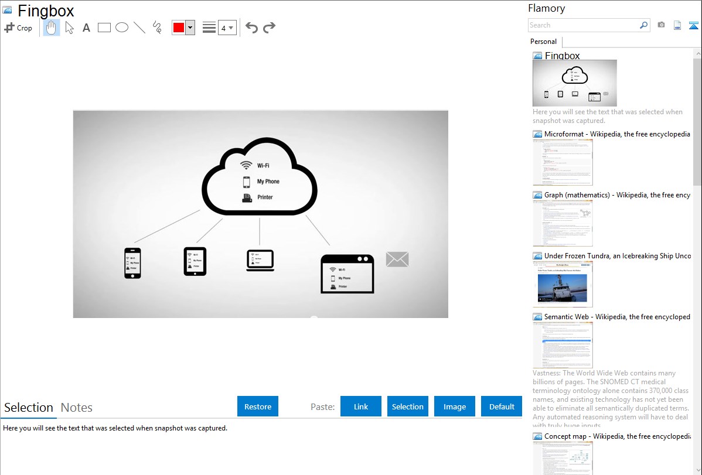Viewport: 702px width, 475px height.
Task: Click the red color swatch
Action: point(178,28)
